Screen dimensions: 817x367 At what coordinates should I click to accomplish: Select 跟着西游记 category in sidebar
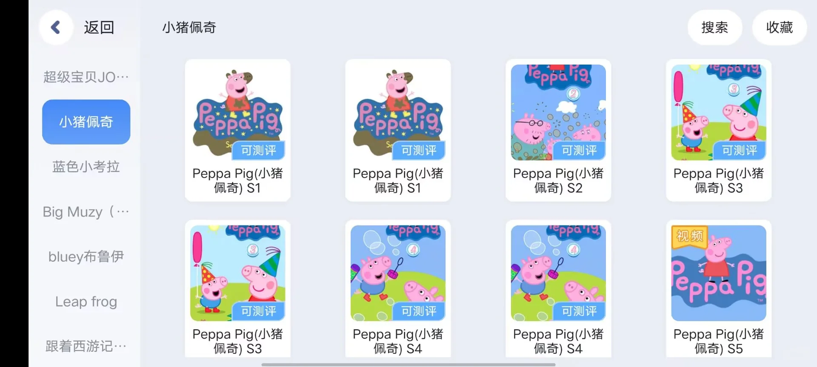pos(86,346)
